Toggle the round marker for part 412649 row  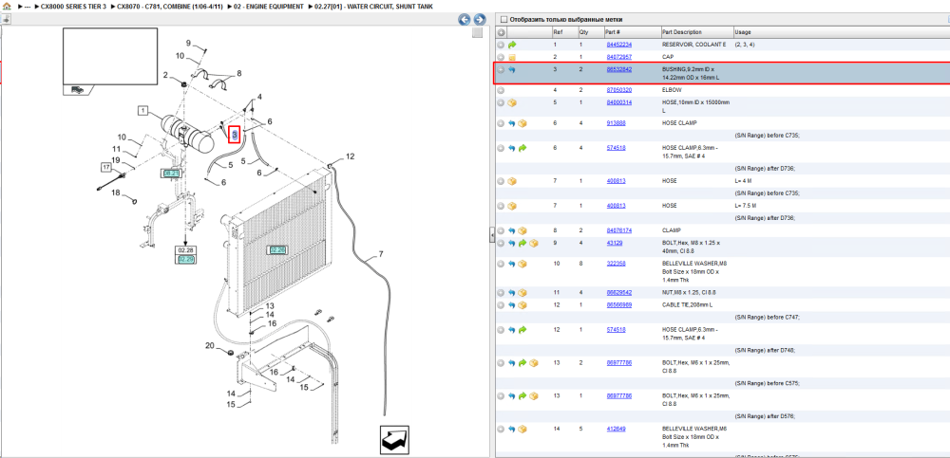pos(501,429)
